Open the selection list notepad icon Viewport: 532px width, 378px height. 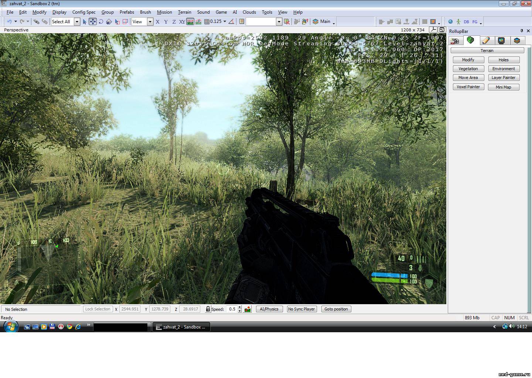[241, 22]
